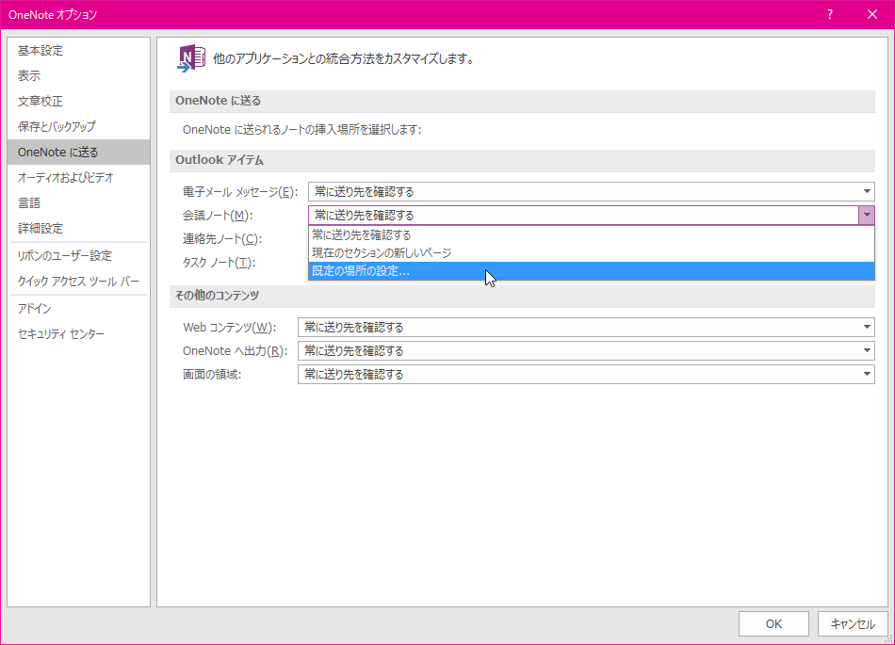Click the 連絡先ノート label
895x645 pixels.
pyautogui.click(x=222, y=239)
